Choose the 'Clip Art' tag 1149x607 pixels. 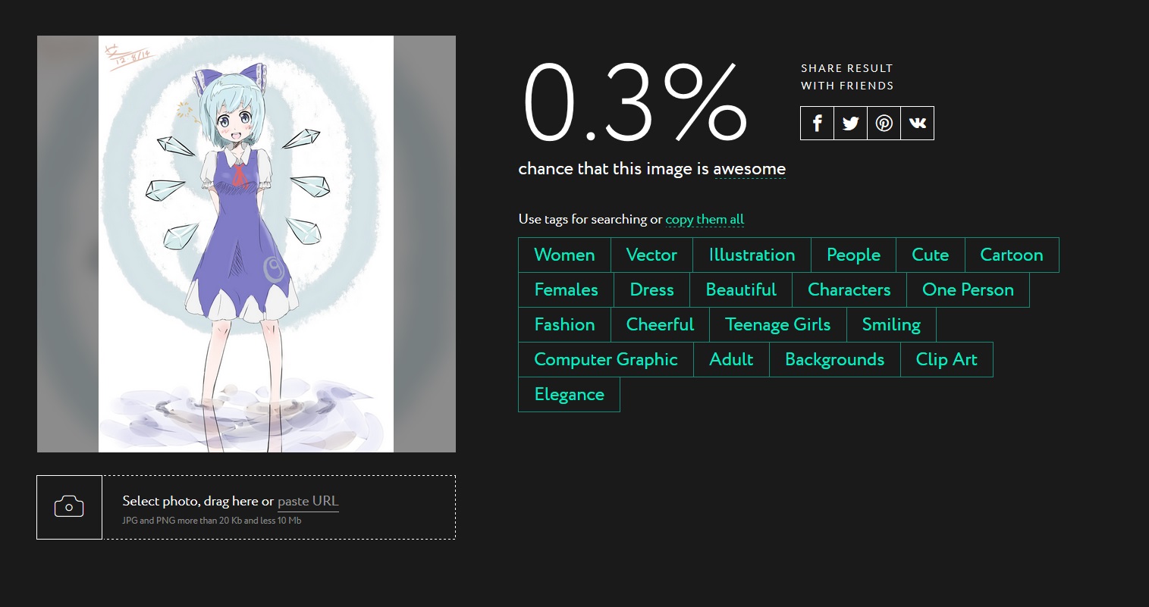(x=947, y=360)
